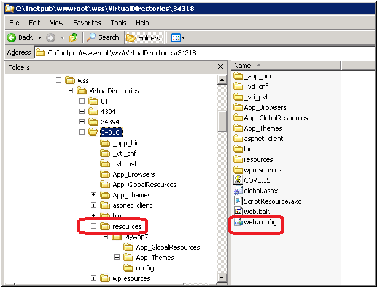This screenshot has width=377, height=287.
Task: Open the Views dropdown button
Action: pyautogui.click(x=178, y=37)
